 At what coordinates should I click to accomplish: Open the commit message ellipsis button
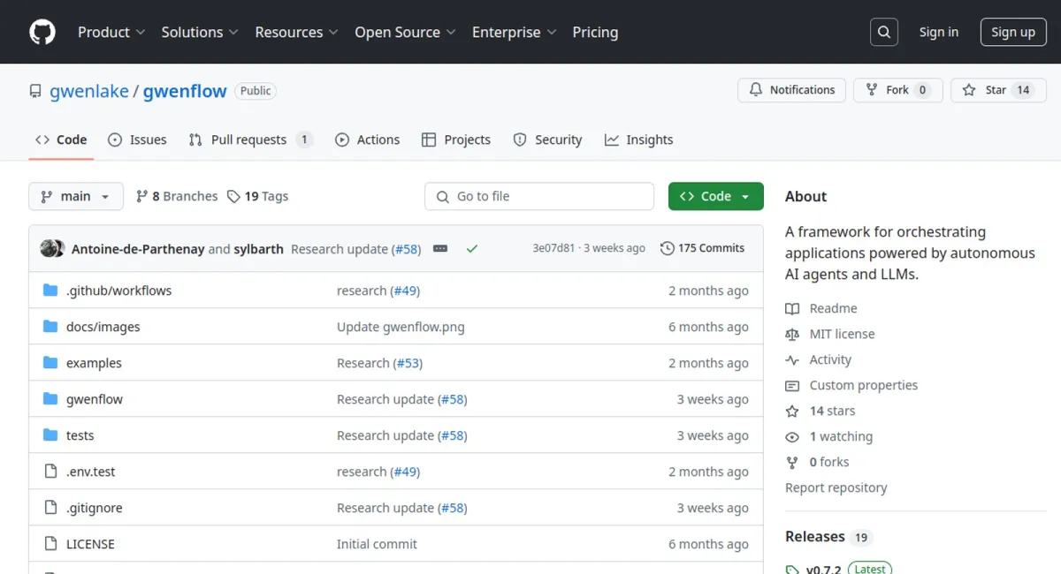(x=440, y=249)
